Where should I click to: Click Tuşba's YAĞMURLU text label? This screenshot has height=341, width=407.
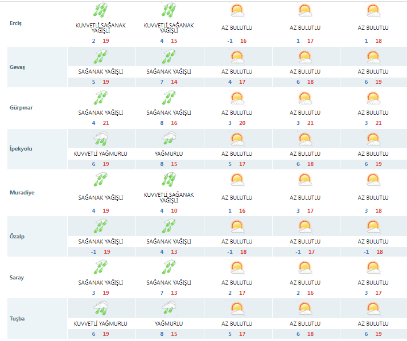coord(169,323)
